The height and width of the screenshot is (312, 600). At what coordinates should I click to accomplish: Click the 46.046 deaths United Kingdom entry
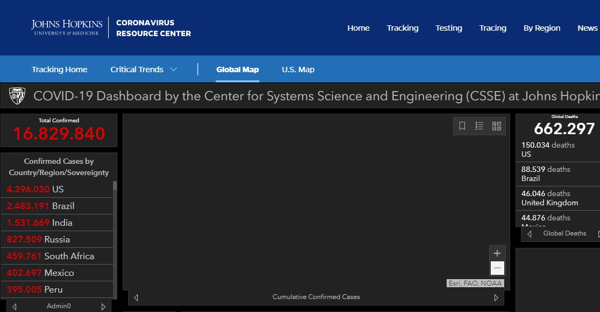[x=558, y=198]
